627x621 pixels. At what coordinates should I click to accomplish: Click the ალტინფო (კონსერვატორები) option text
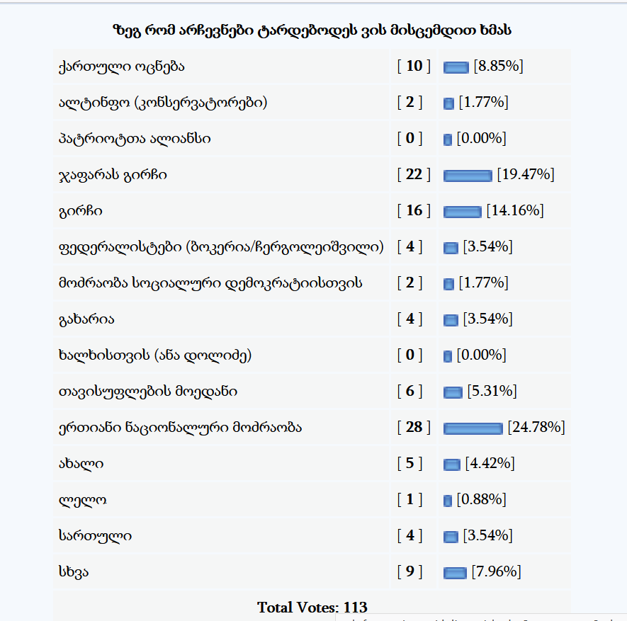tap(163, 103)
